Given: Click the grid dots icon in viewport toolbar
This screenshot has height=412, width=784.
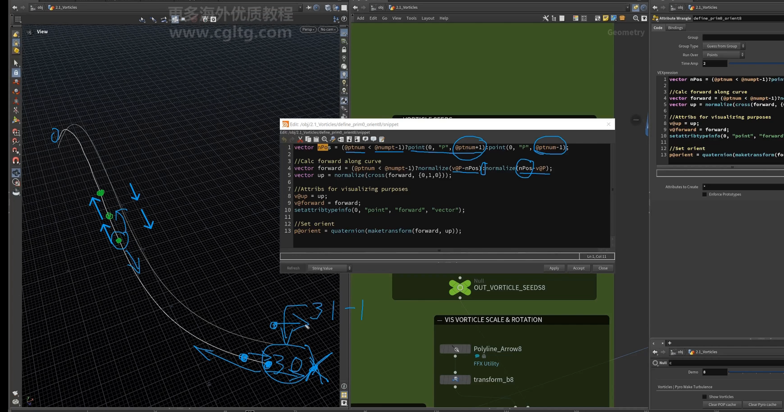Looking at the screenshot, I should tap(18, 19).
